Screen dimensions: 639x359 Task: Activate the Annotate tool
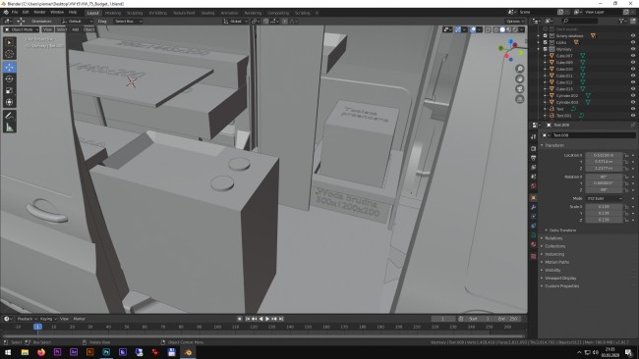tap(10, 116)
